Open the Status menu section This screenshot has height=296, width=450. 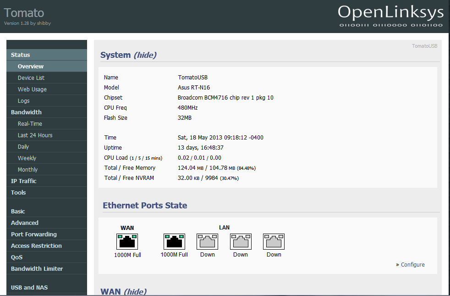47,55
